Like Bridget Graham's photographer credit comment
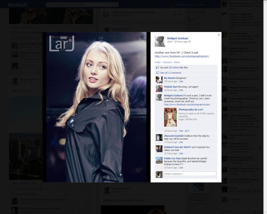 [181, 131]
